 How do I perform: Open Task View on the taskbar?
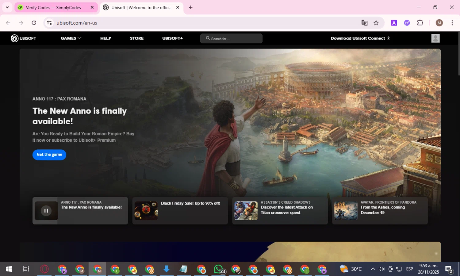pos(26,269)
